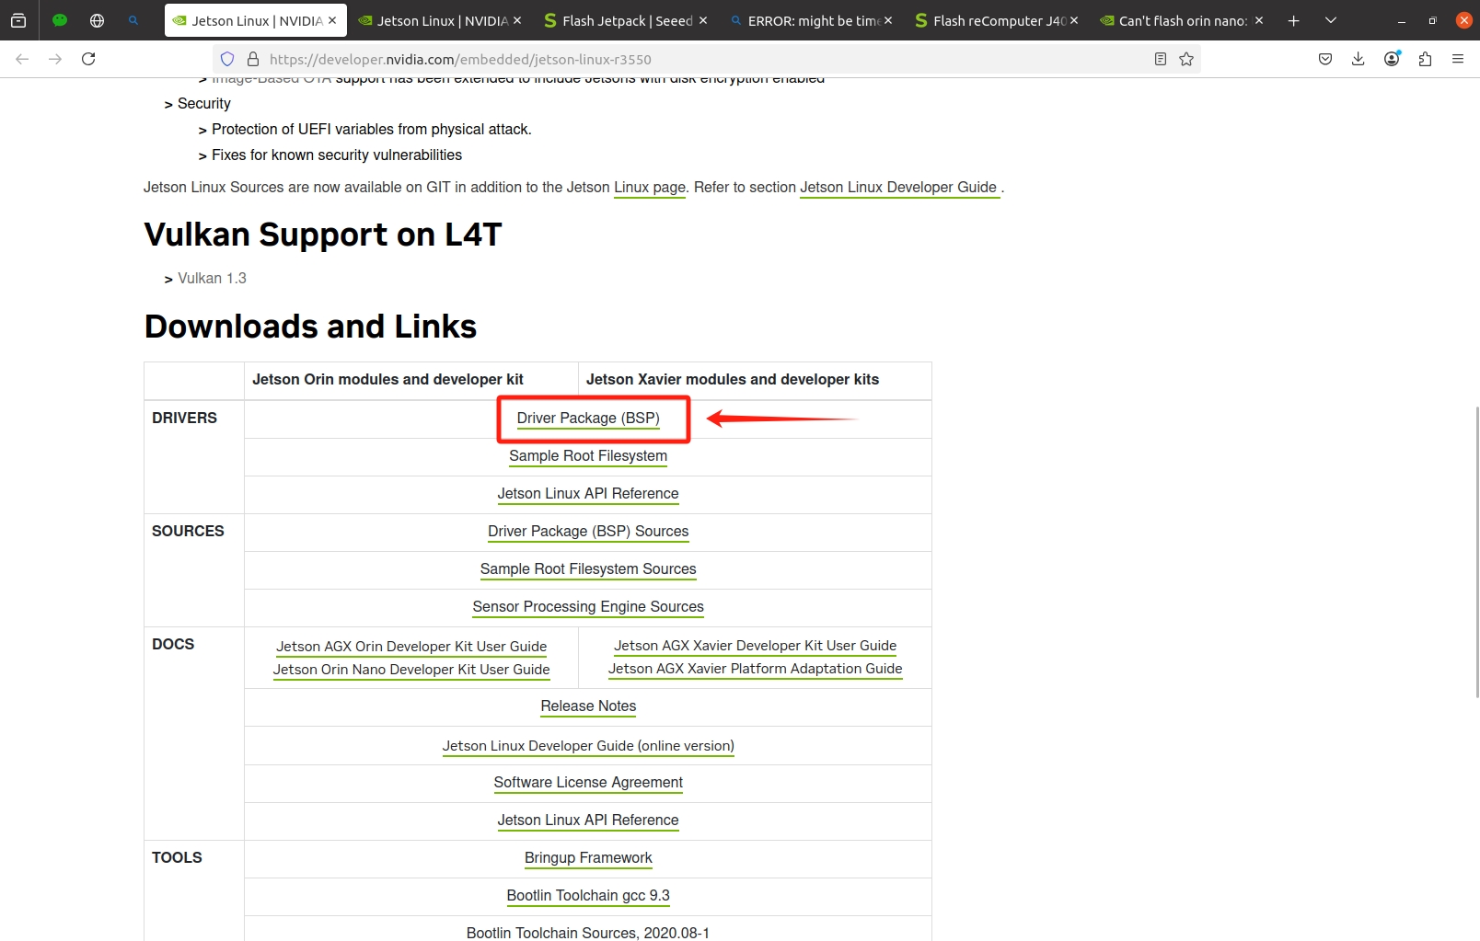Open the Software License Agreement link
The height and width of the screenshot is (941, 1480).
pos(588,783)
